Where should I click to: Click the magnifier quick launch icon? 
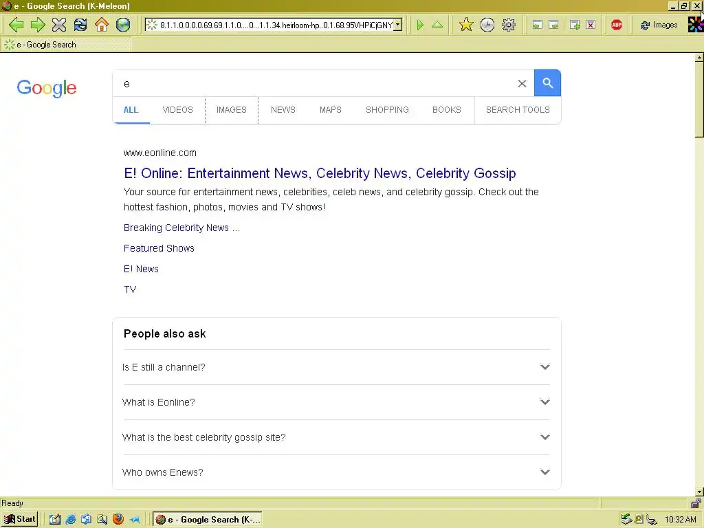click(102, 520)
